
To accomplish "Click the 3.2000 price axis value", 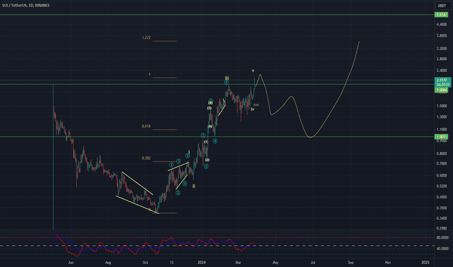I will tap(442, 49).
